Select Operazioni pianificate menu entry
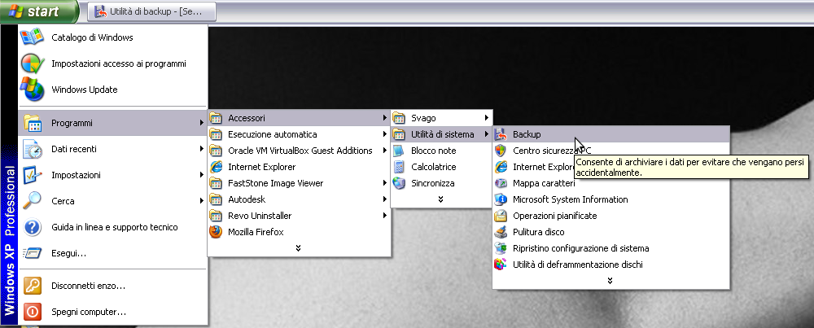This screenshot has height=328, width=814. pos(554,216)
